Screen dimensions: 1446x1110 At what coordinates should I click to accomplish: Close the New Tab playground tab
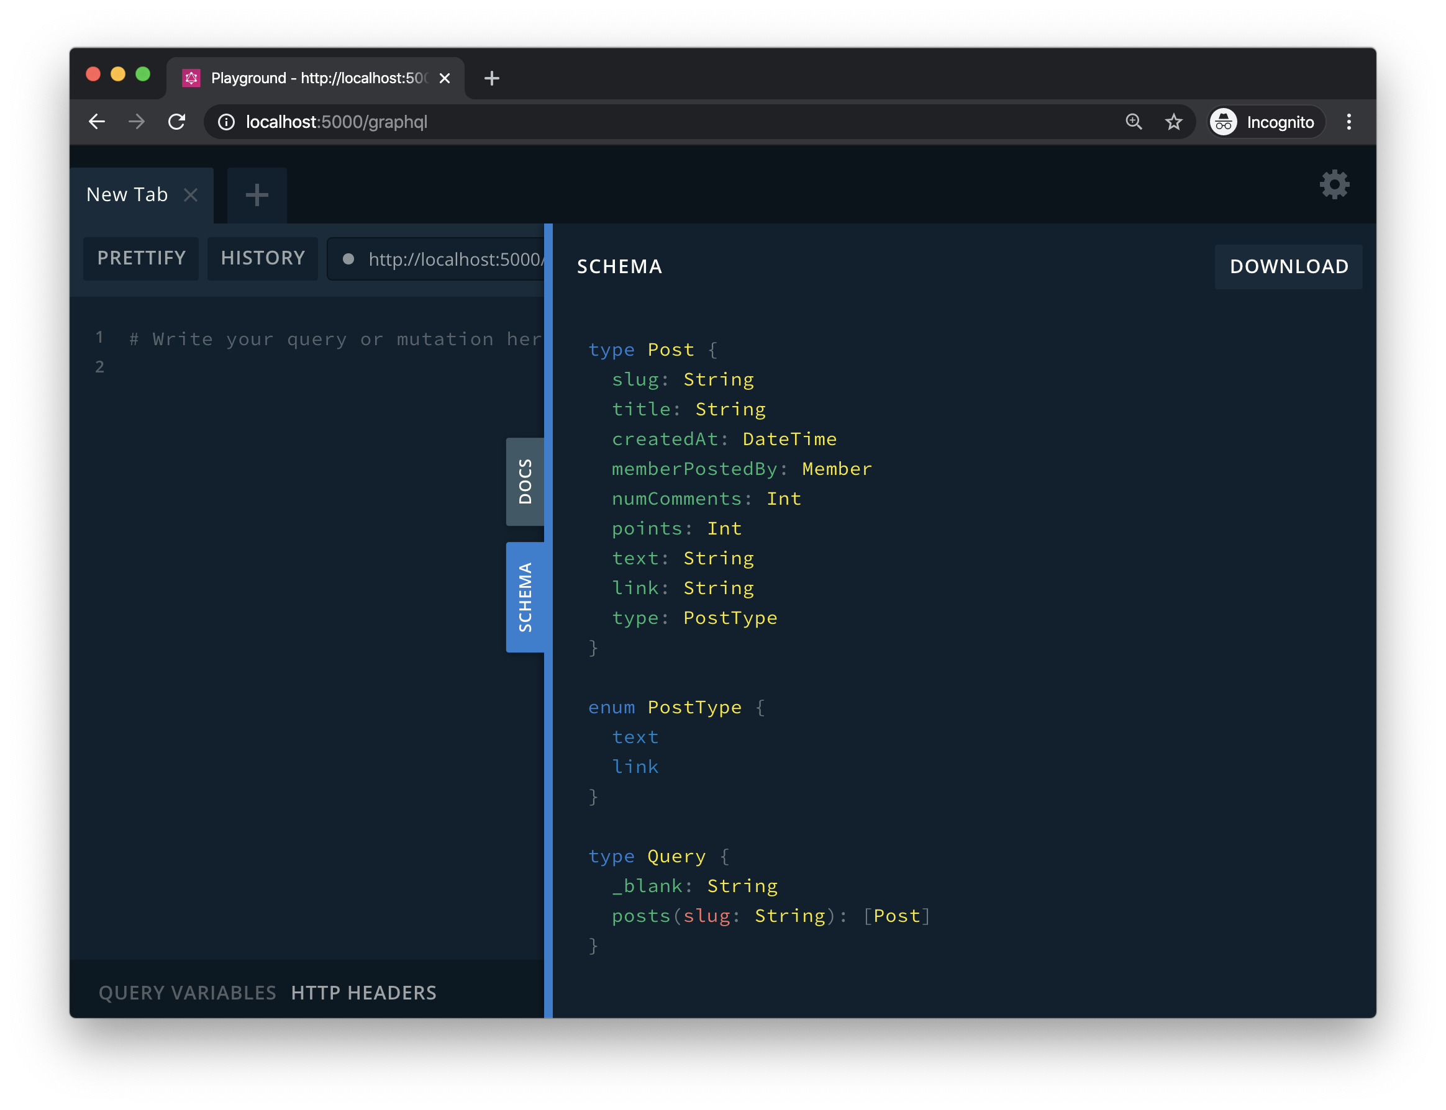[191, 195]
